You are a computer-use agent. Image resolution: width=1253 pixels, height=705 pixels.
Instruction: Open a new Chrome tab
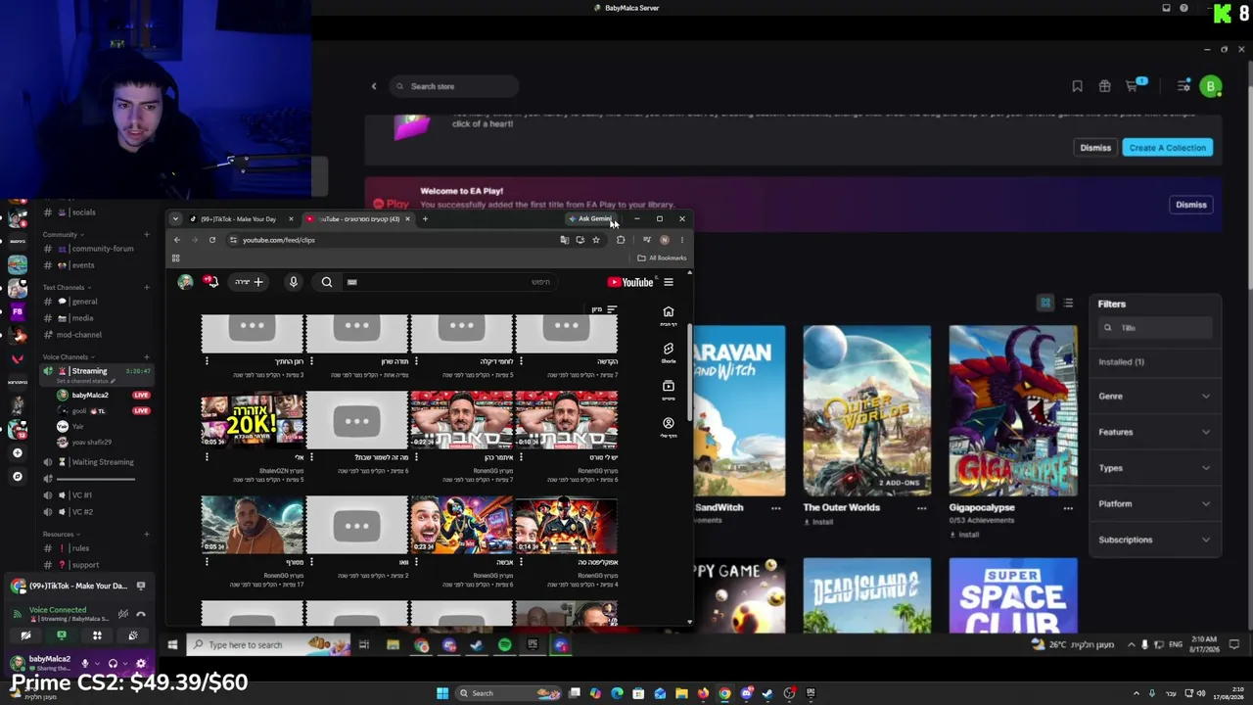pos(425,219)
